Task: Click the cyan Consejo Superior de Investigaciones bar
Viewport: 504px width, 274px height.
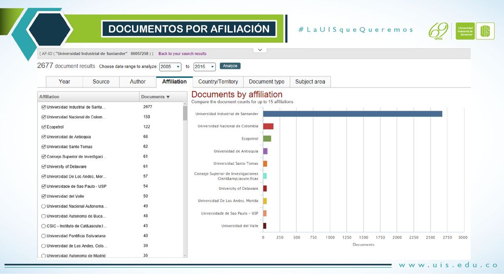Action: (x=265, y=176)
